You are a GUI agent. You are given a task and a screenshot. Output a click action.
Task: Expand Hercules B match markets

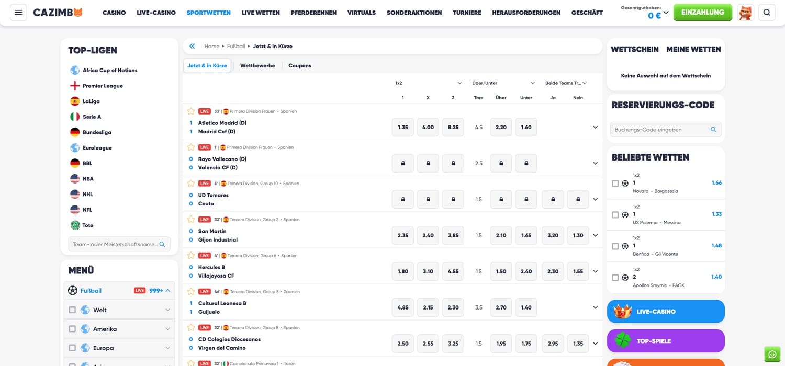pos(595,271)
